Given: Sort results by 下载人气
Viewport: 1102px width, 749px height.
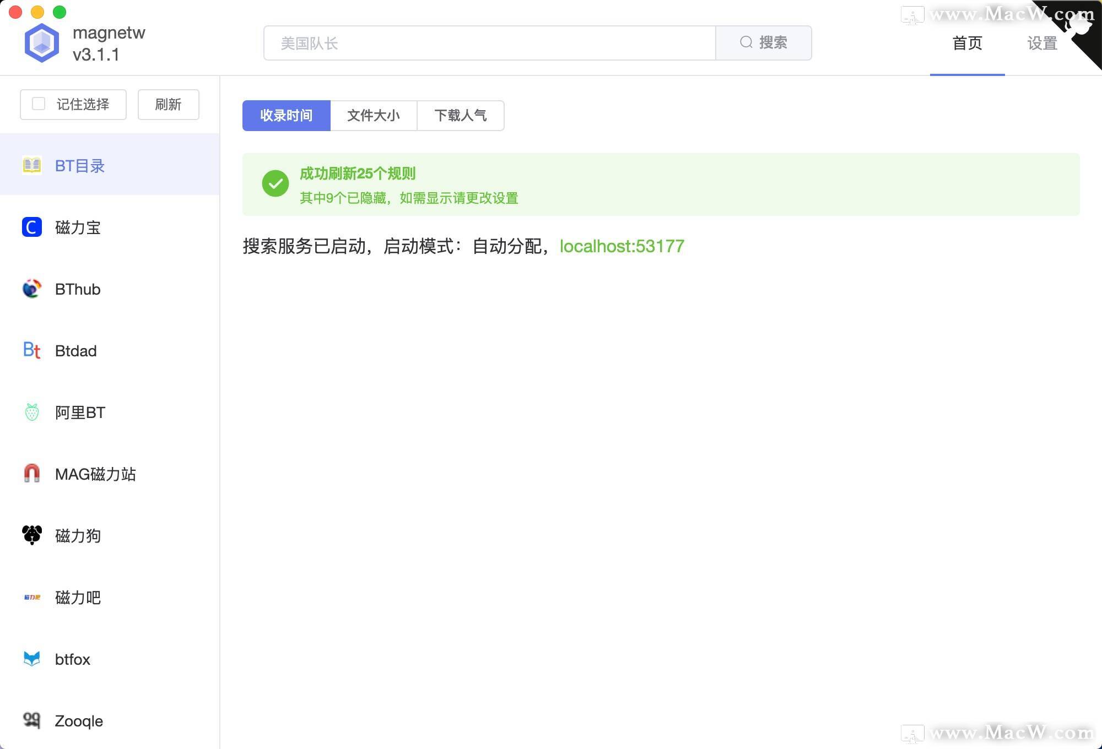Looking at the screenshot, I should (x=461, y=116).
